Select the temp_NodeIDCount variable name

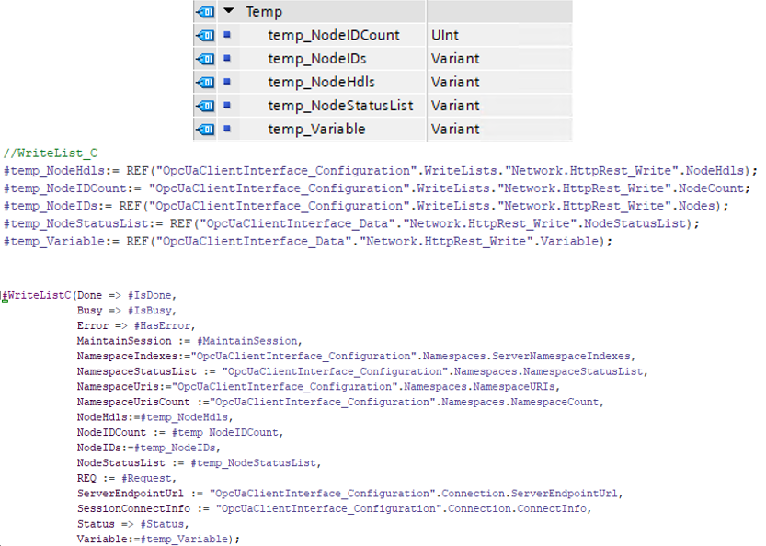(334, 35)
